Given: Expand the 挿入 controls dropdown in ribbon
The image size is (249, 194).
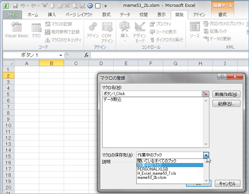Looking at the screenshot, I should (125, 41).
